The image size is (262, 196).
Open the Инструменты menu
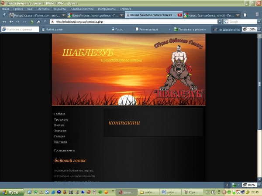point(107,9)
